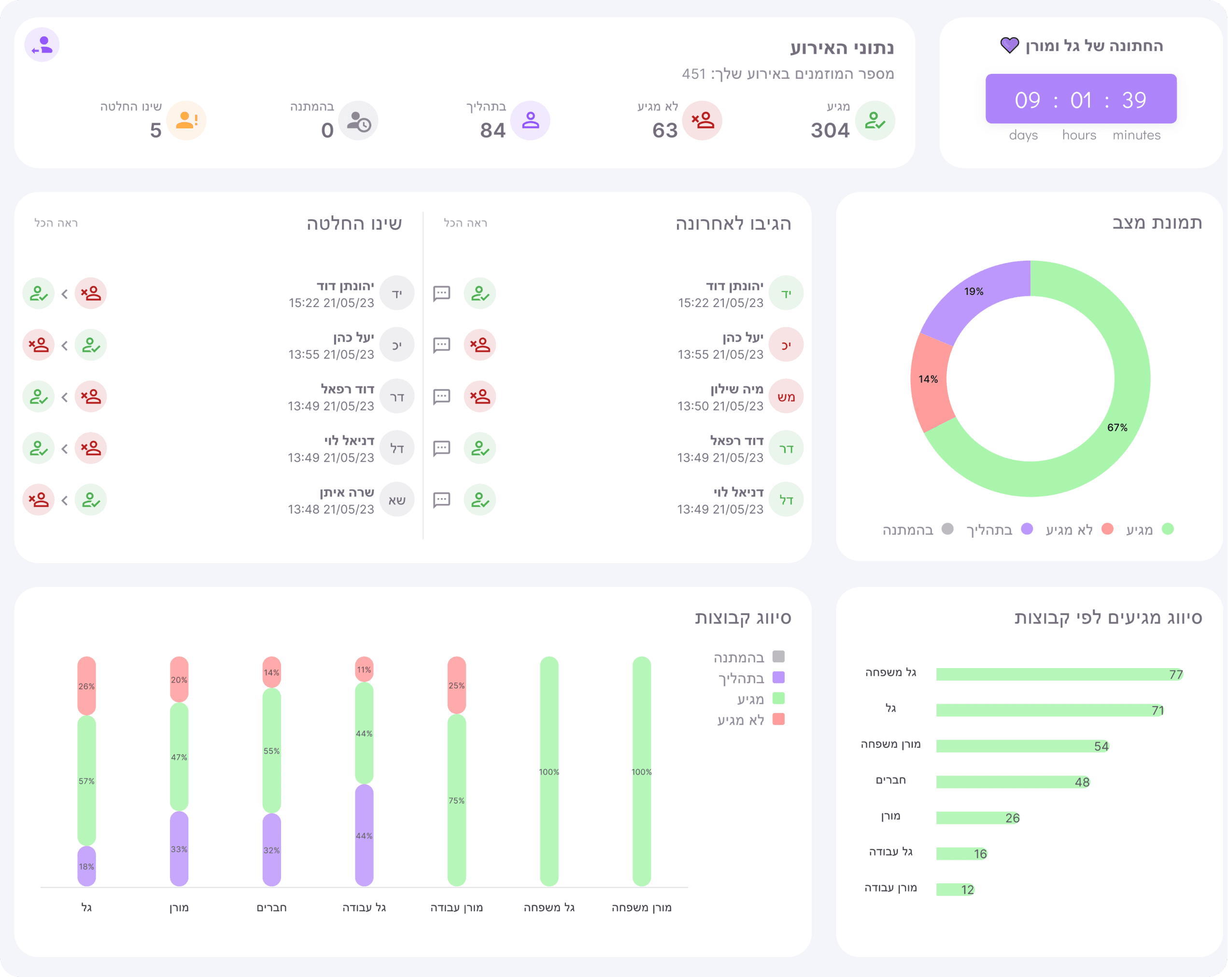
Task: Click the chevron in דניאל לוי's changed-decision row
Action: [64, 448]
